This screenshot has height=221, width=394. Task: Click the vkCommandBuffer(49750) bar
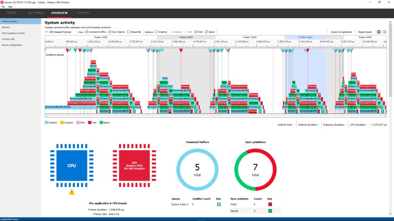point(70,107)
